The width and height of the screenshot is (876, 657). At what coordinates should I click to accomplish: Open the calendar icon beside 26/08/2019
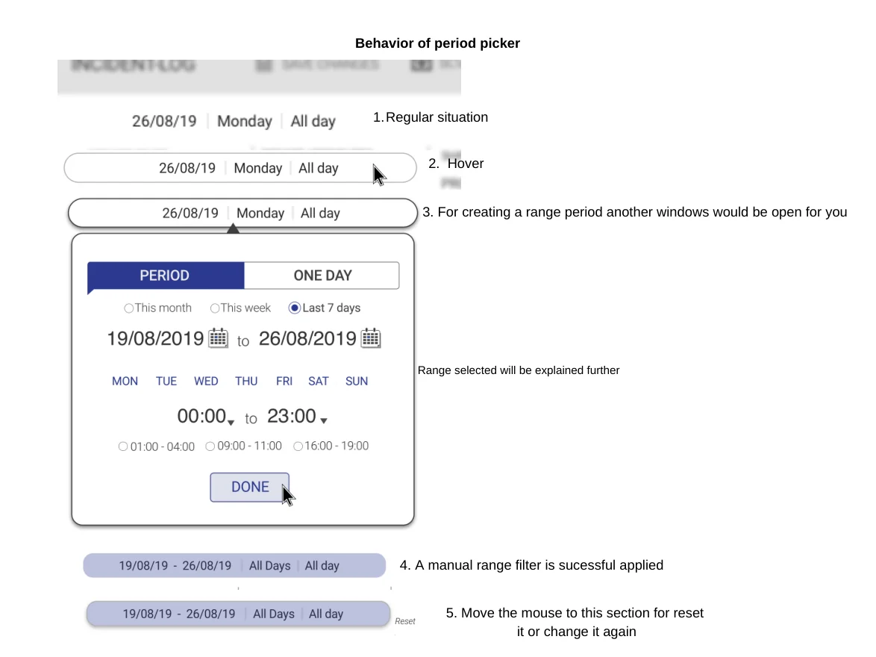[371, 338]
